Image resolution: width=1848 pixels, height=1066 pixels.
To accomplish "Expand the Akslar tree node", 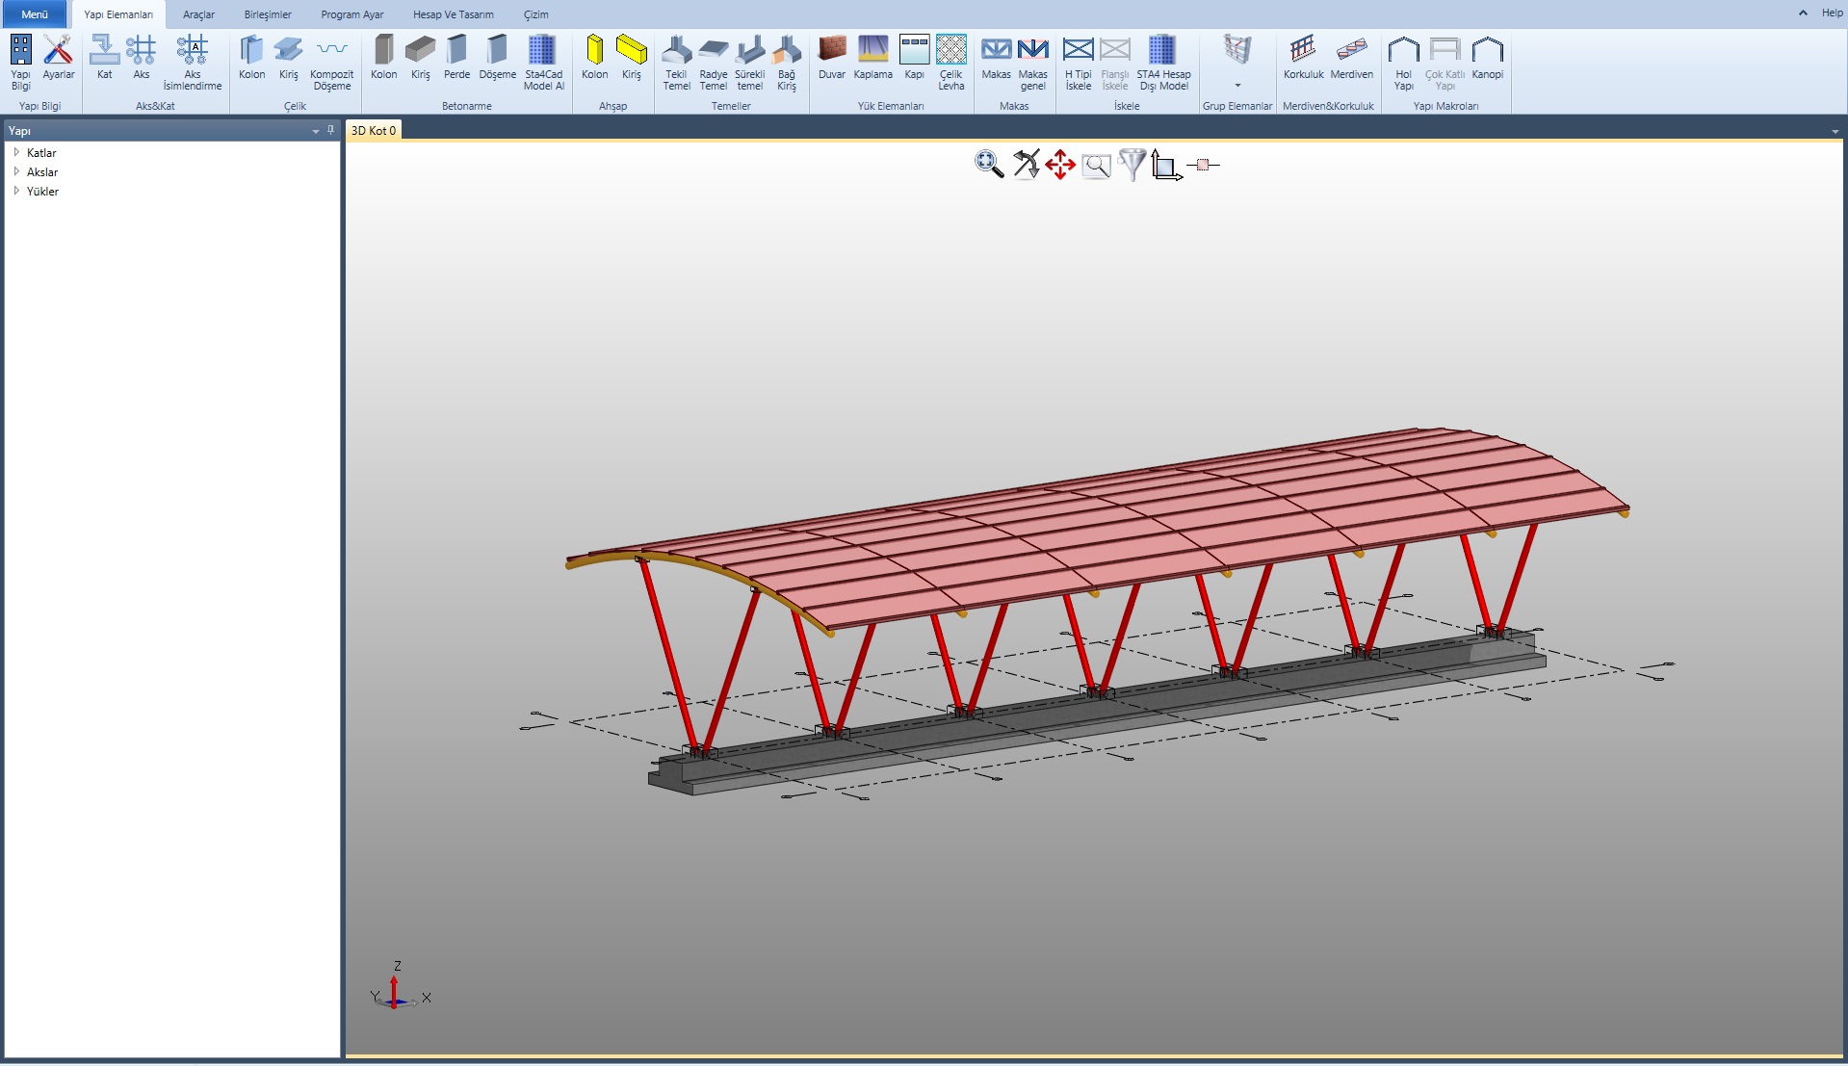I will pos(16,171).
